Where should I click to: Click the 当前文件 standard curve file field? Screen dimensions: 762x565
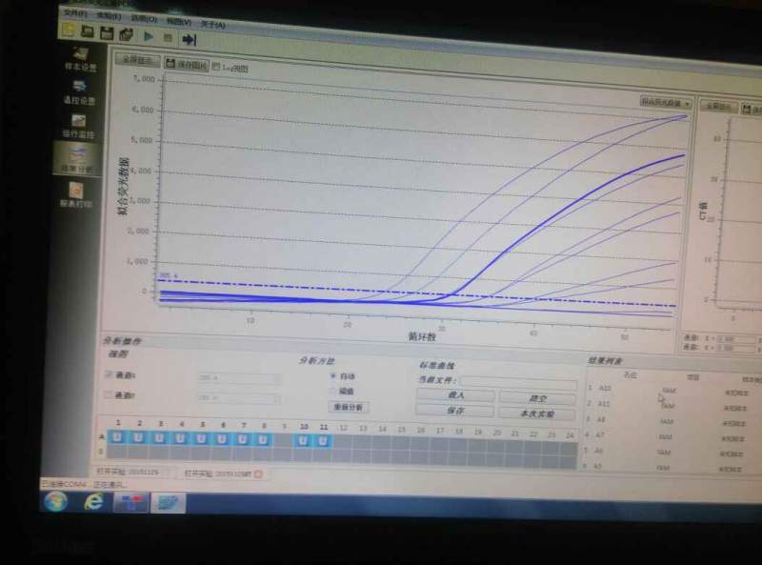click(518, 383)
